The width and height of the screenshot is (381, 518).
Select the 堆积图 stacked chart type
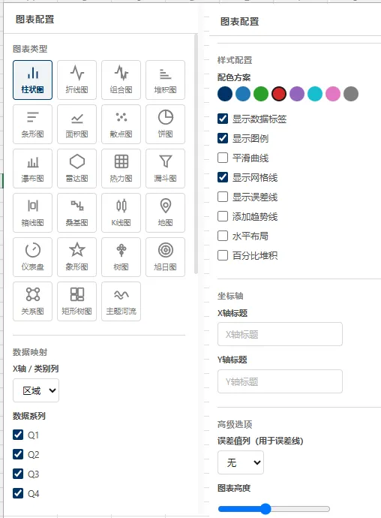(x=166, y=80)
